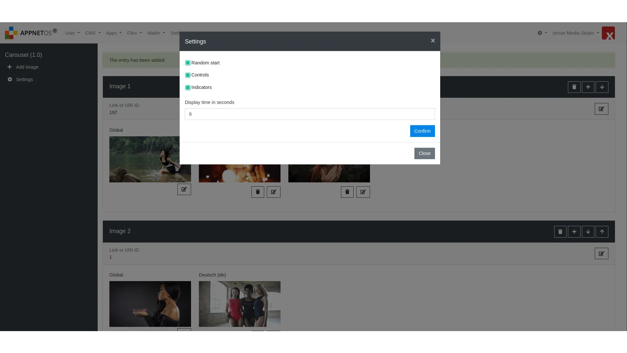
Task: Expand the Files dropdown menu
Action: 134,33
